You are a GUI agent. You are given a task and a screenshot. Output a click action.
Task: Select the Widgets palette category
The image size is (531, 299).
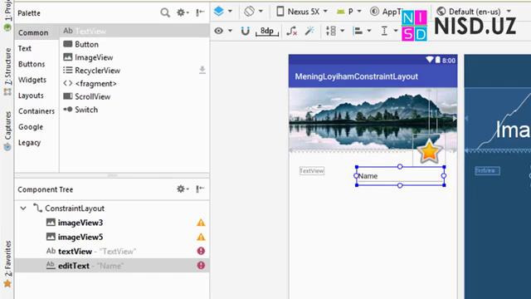[37, 80]
